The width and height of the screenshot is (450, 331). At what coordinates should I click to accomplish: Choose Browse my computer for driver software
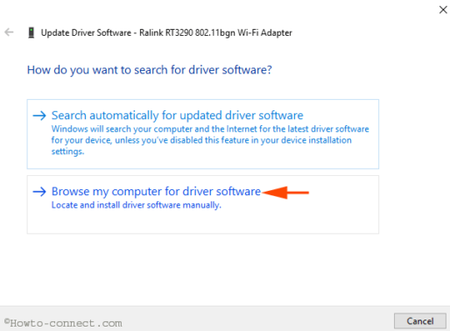pyautogui.click(x=203, y=204)
